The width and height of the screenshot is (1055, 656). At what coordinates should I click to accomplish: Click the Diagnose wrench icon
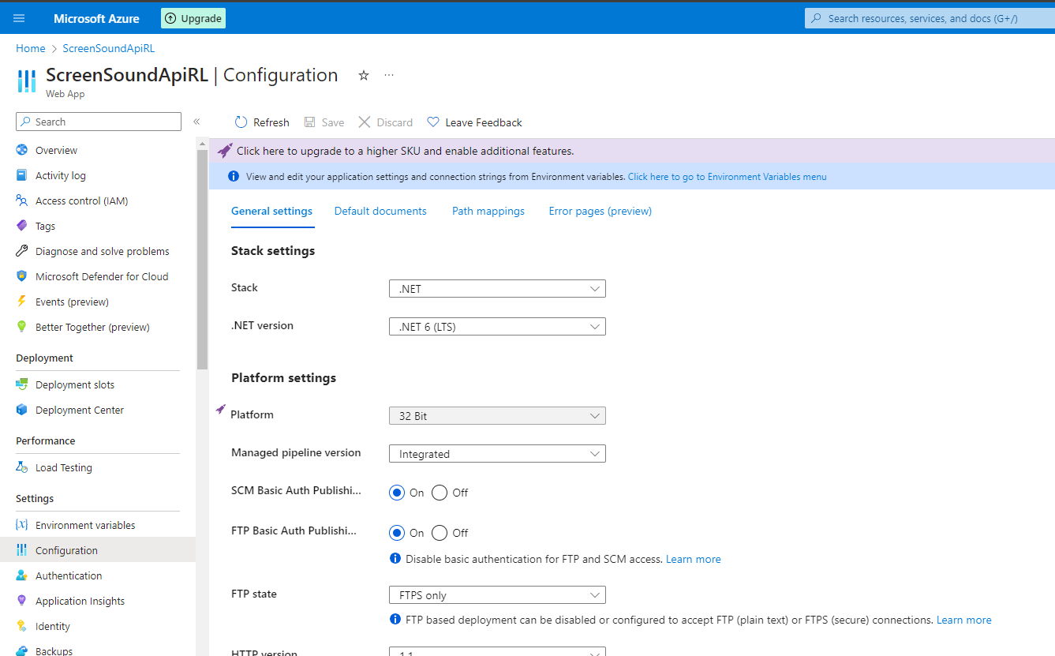21,251
